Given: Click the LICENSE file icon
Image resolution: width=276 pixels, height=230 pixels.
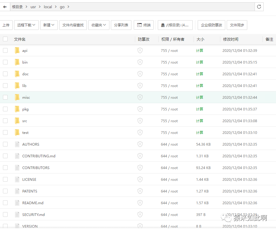Looking at the screenshot, I should pyautogui.click(x=17, y=179).
